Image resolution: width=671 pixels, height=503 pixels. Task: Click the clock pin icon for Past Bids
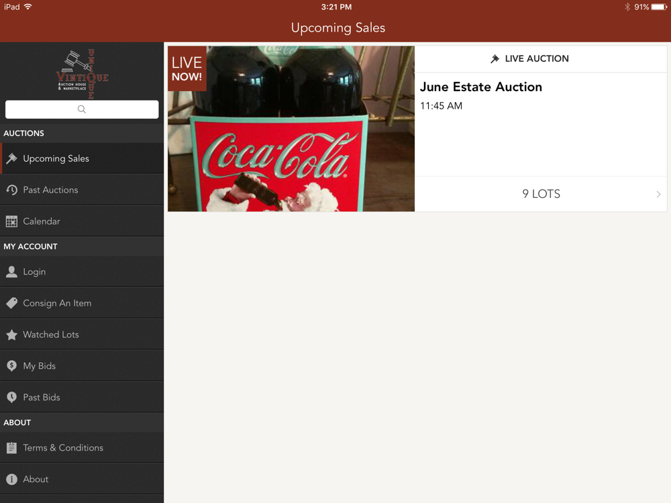coord(11,397)
